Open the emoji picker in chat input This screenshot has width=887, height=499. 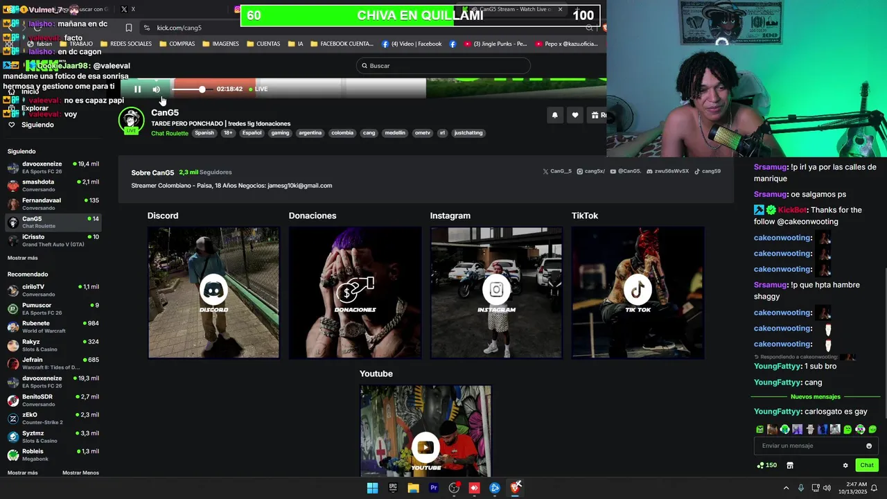coord(869,446)
